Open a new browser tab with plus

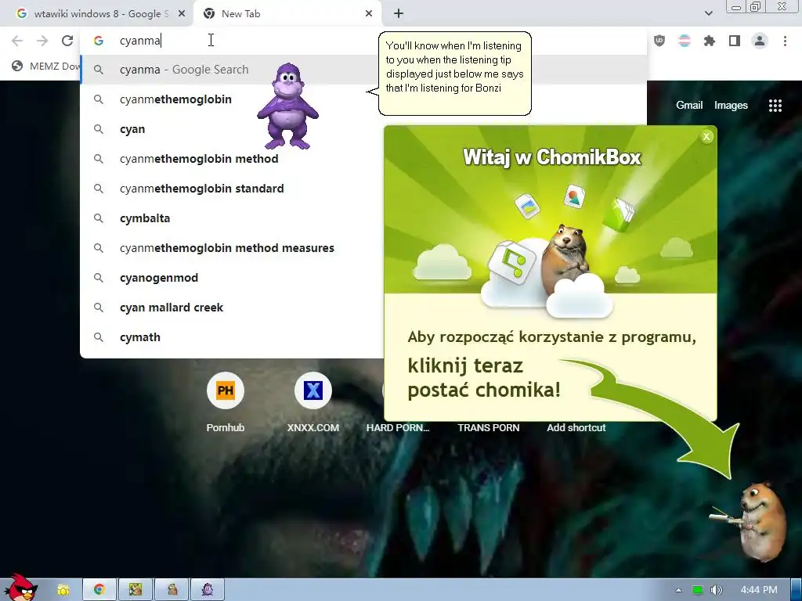point(399,14)
